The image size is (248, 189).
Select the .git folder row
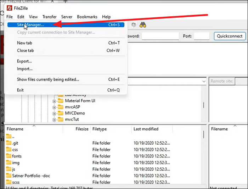coord(103,143)
